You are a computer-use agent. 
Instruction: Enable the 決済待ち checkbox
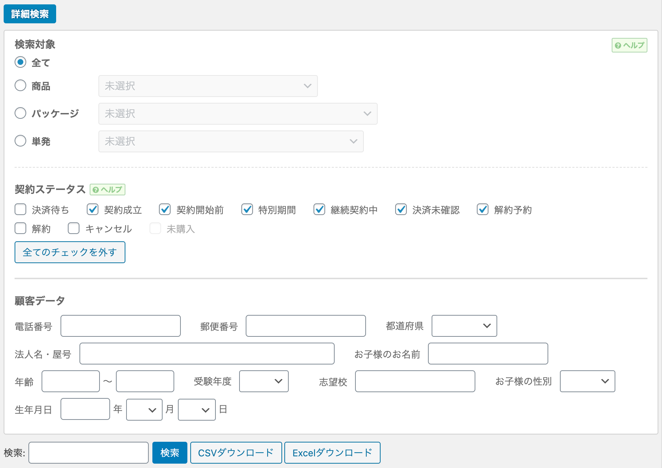point(20,210)
